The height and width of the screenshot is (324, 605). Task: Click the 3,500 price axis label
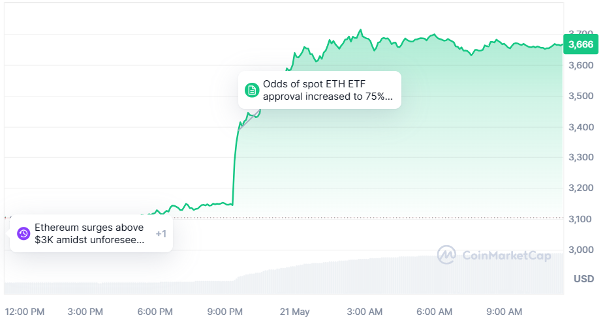coord(580,96)
